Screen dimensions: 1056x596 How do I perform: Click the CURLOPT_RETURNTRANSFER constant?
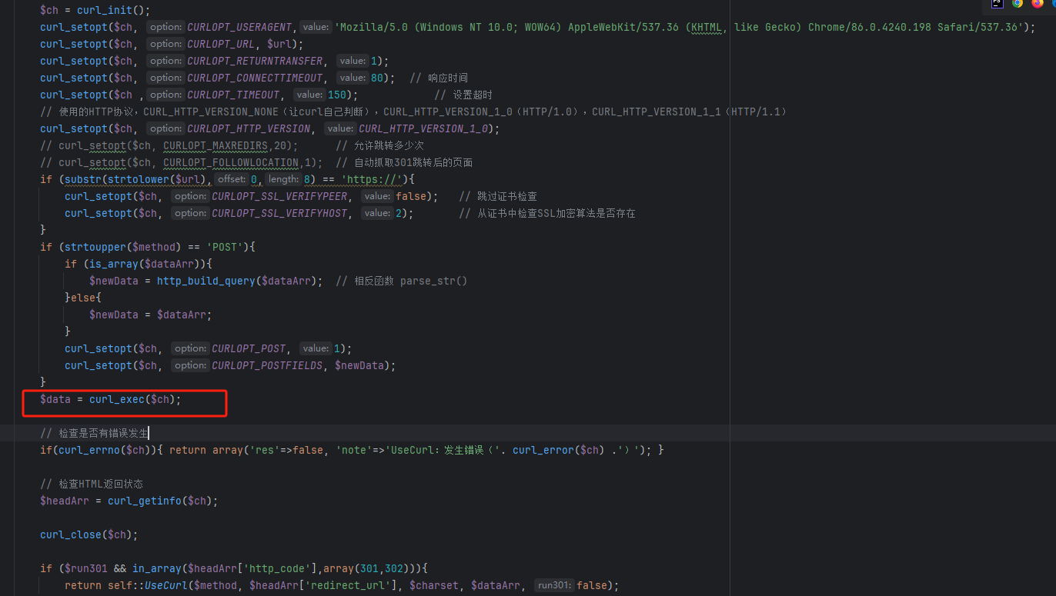click(255, 61)
